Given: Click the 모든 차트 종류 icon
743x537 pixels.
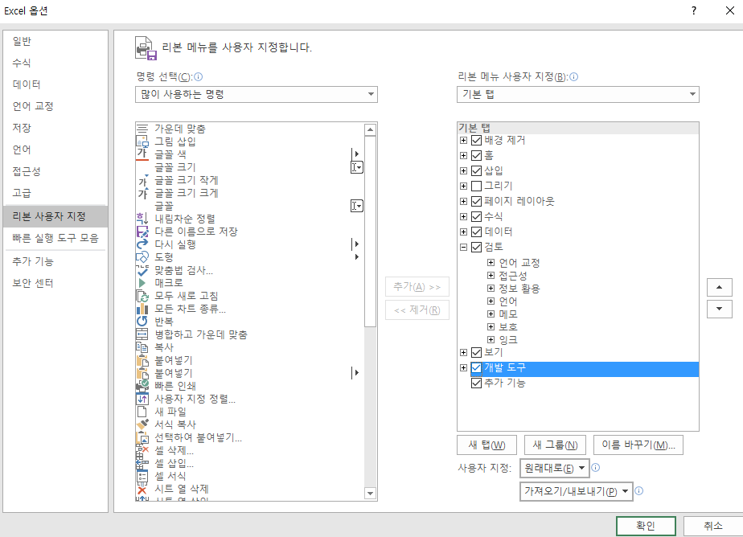Looking at the screenshot, I should pos(142,309).
